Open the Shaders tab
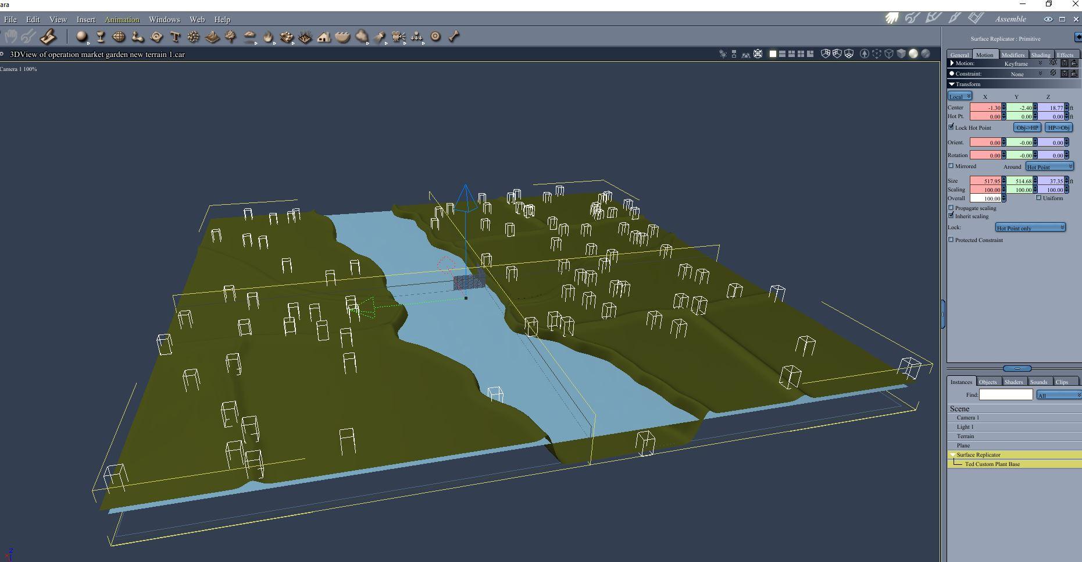 [x=1013, y=382]
